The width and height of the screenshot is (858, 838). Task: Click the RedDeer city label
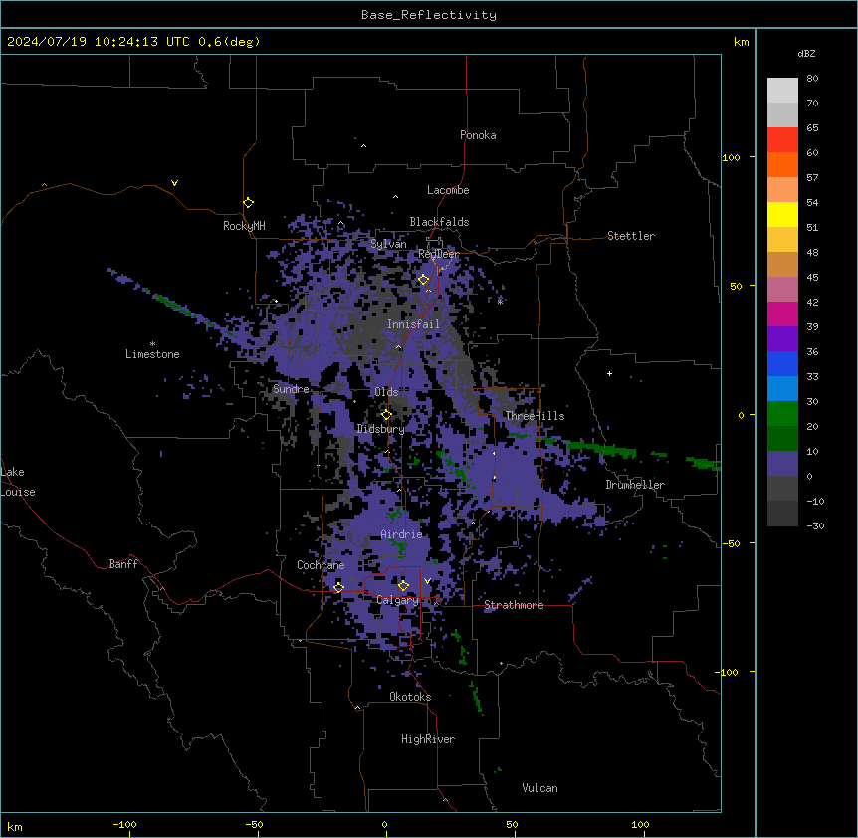(438, 254)
